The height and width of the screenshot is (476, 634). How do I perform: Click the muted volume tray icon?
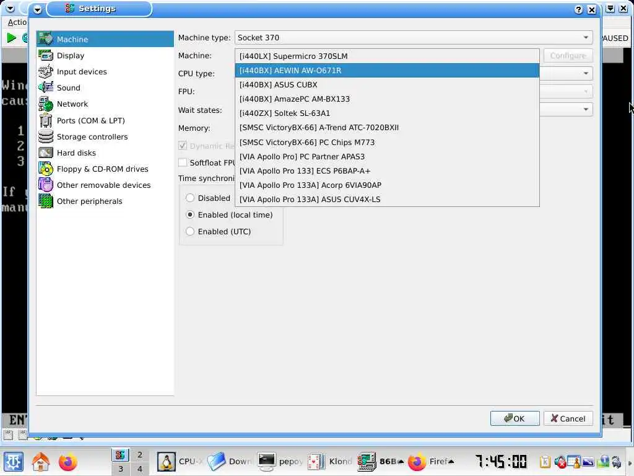pos(560,462)
